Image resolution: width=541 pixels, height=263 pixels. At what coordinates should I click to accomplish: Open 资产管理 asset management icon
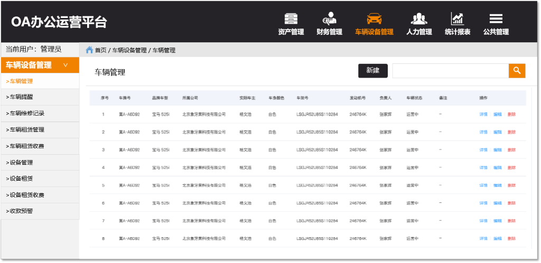(x=291, y=19)
